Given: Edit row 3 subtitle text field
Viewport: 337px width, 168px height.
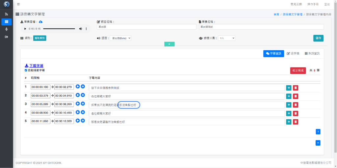Looking at the screenshot, I should coord(187,105).
